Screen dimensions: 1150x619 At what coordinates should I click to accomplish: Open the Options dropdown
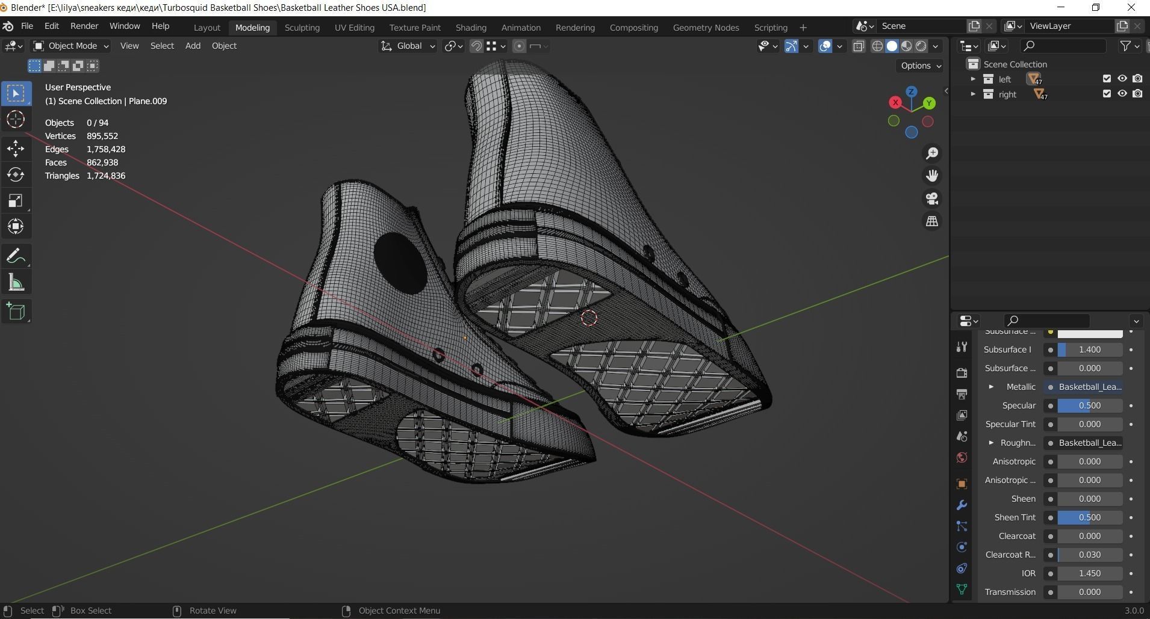tap(921, 66)
